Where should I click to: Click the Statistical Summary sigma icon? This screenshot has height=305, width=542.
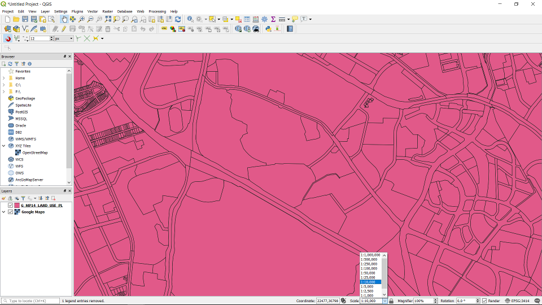(x=273, y=19)
